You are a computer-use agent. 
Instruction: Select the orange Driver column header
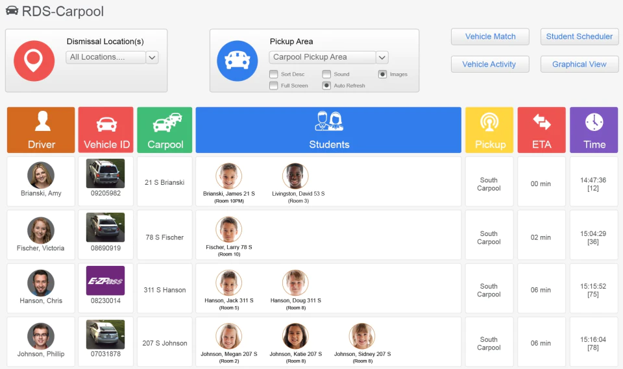41,130
